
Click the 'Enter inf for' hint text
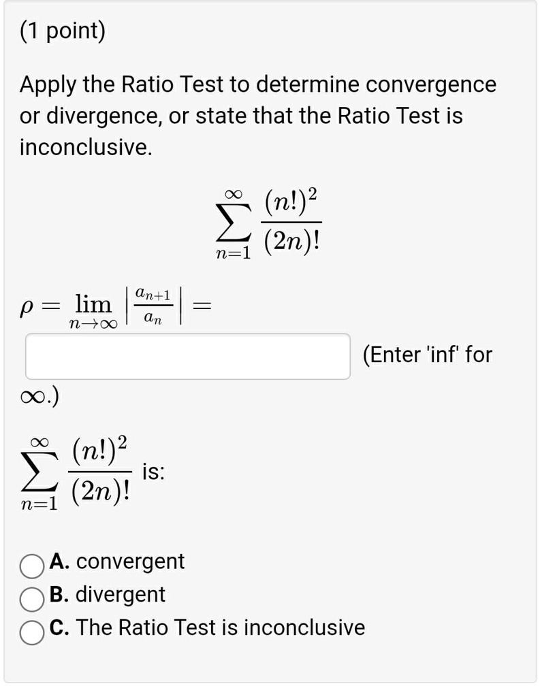click(427, 355)
